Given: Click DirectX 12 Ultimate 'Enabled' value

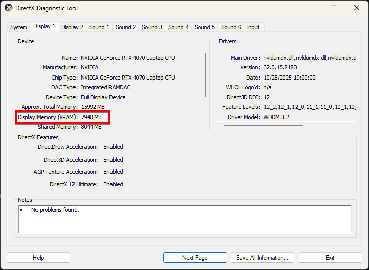Looking at the screenshot, I should tap(113, 184).
